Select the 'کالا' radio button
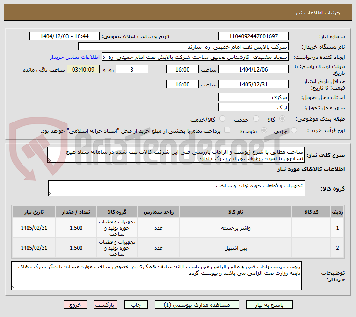 (x=283, y=119)
